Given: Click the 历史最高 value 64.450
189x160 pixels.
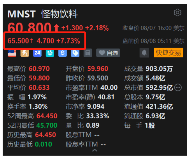Looking at the screenshot, I should pyautogui.click(x=46, y=135).
